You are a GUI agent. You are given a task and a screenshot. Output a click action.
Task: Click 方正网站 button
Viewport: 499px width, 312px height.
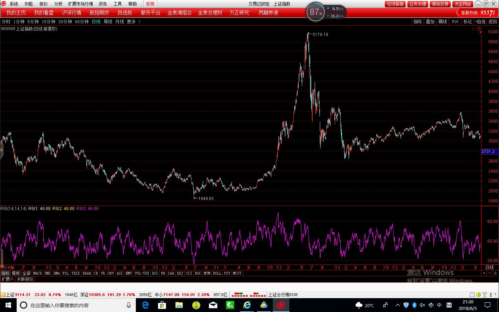point(463,4)
